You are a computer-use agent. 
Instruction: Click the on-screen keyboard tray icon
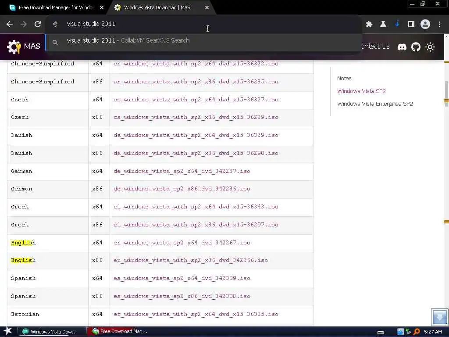(x=381, y=333)
